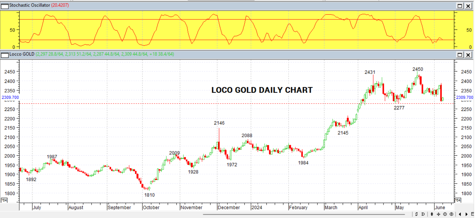Click the refresh chart icon in bottom toolbar
The image size is (475, 218).
pos(416,214)
